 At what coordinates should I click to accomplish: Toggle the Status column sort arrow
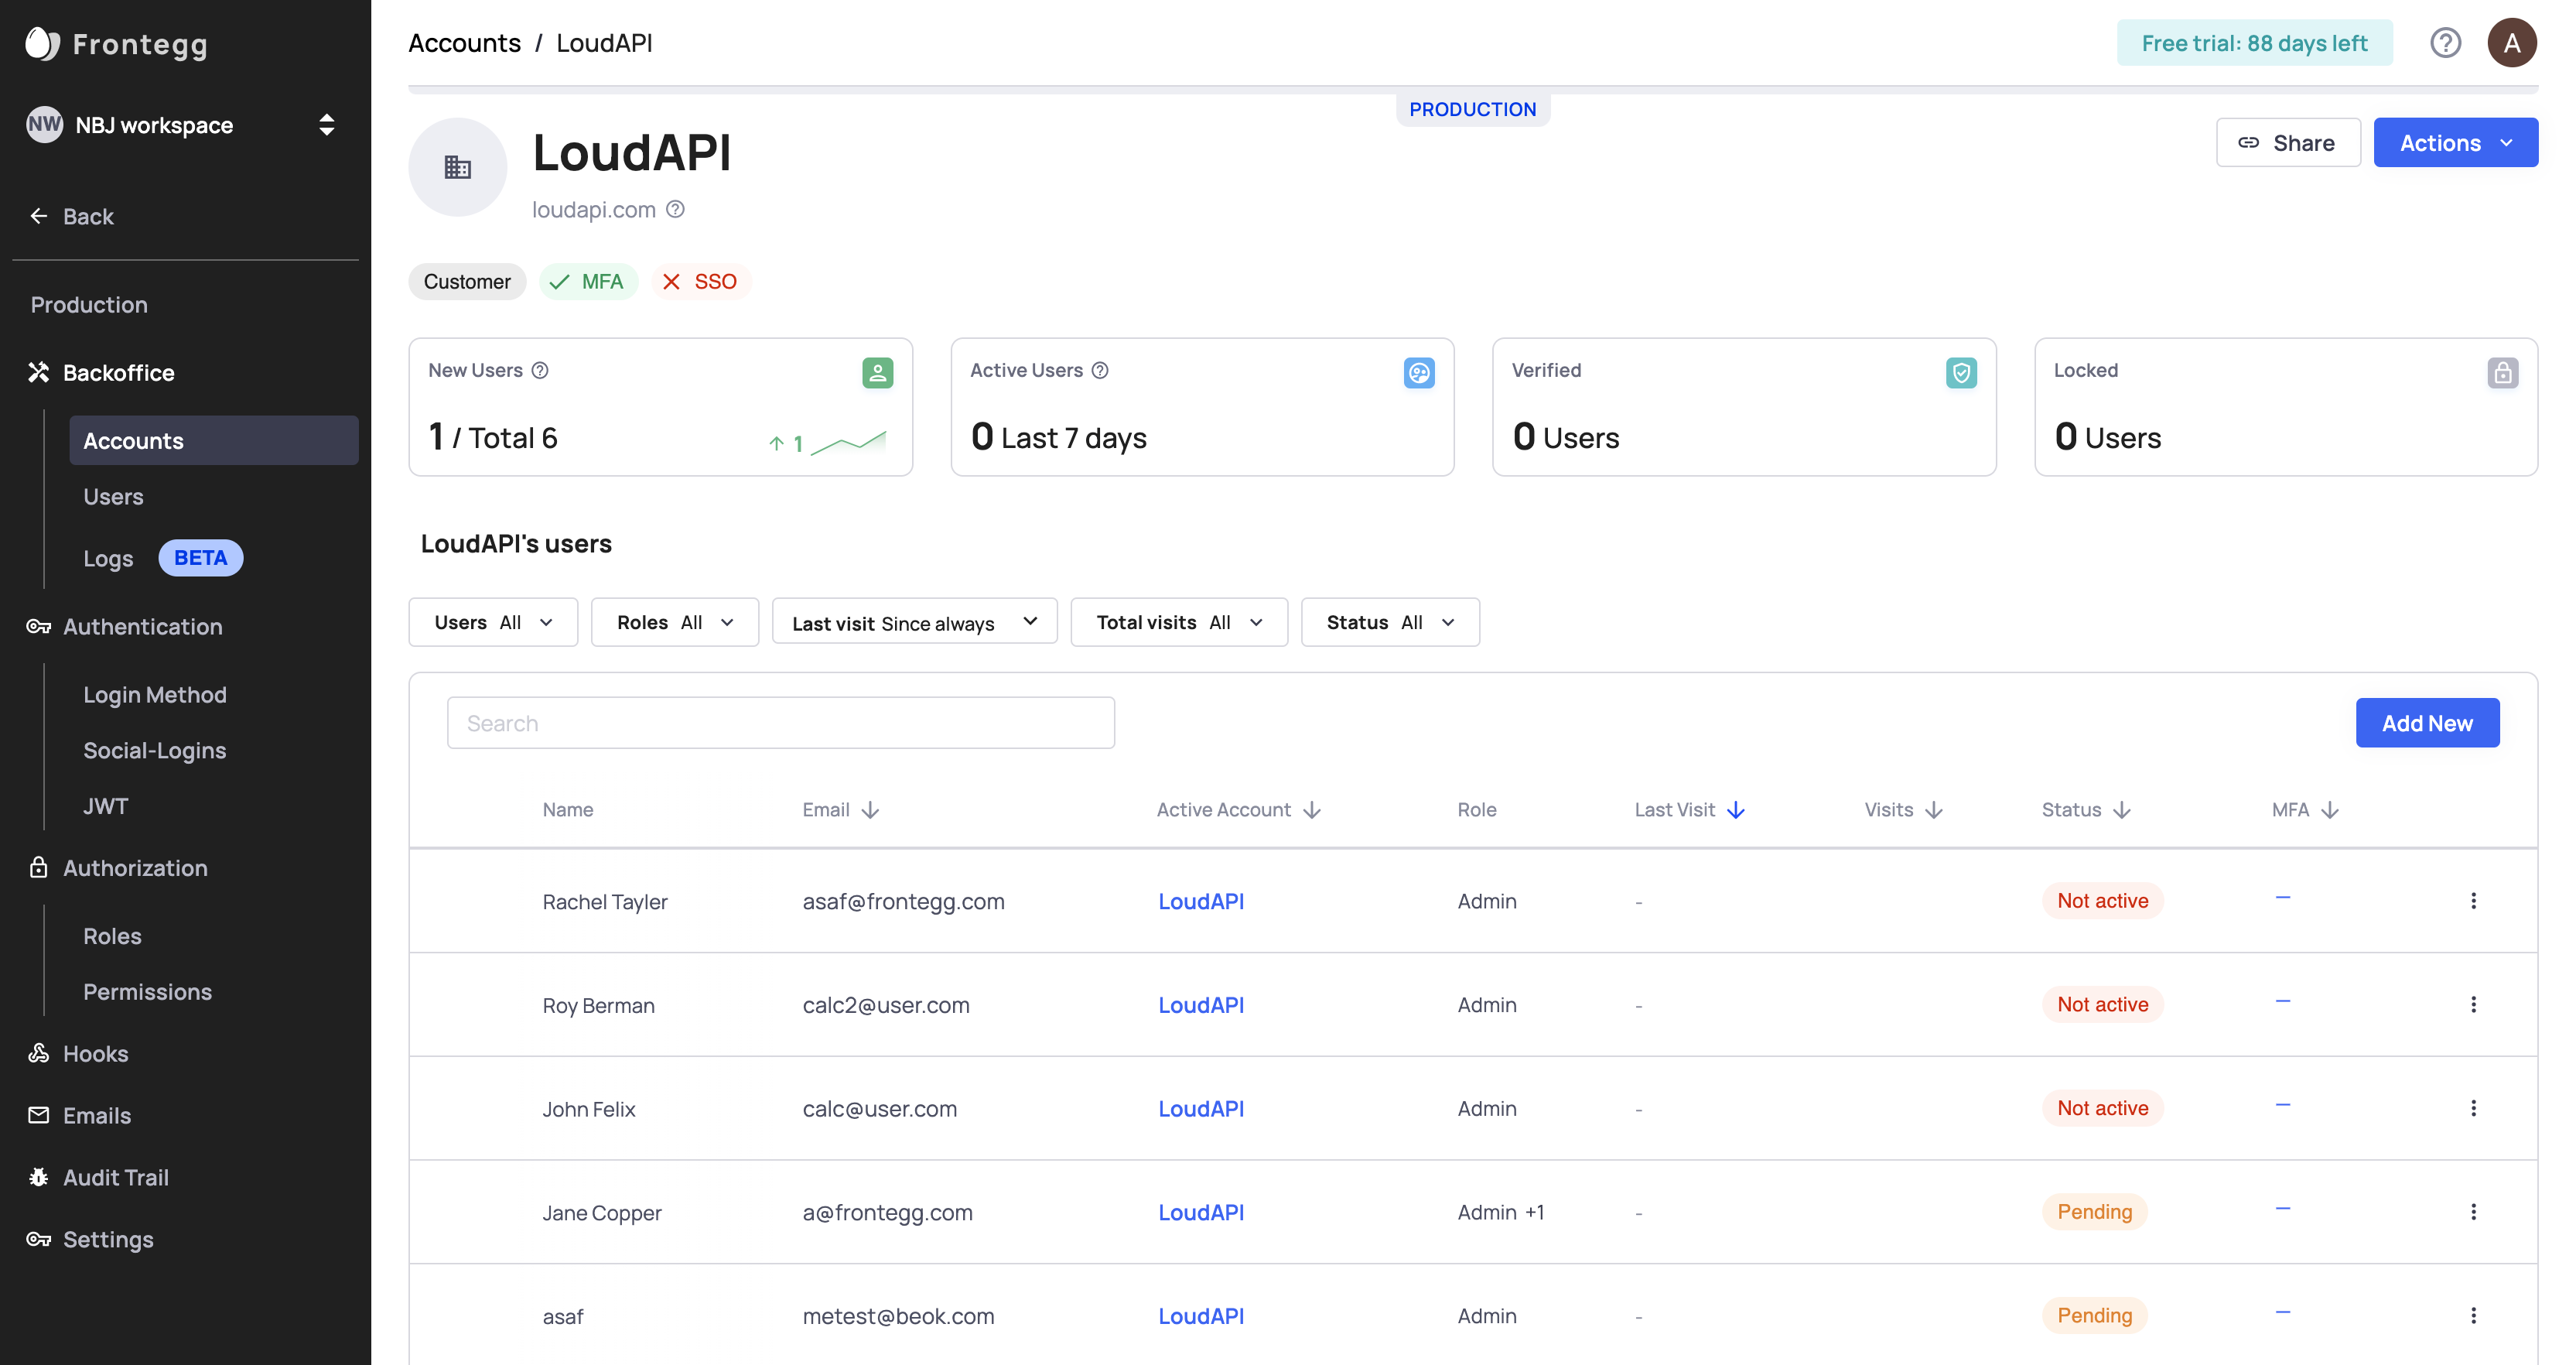[x=2122, y=810]
